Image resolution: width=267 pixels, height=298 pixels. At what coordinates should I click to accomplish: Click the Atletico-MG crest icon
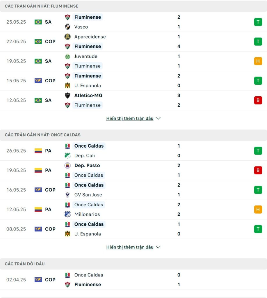pos(67,95)
